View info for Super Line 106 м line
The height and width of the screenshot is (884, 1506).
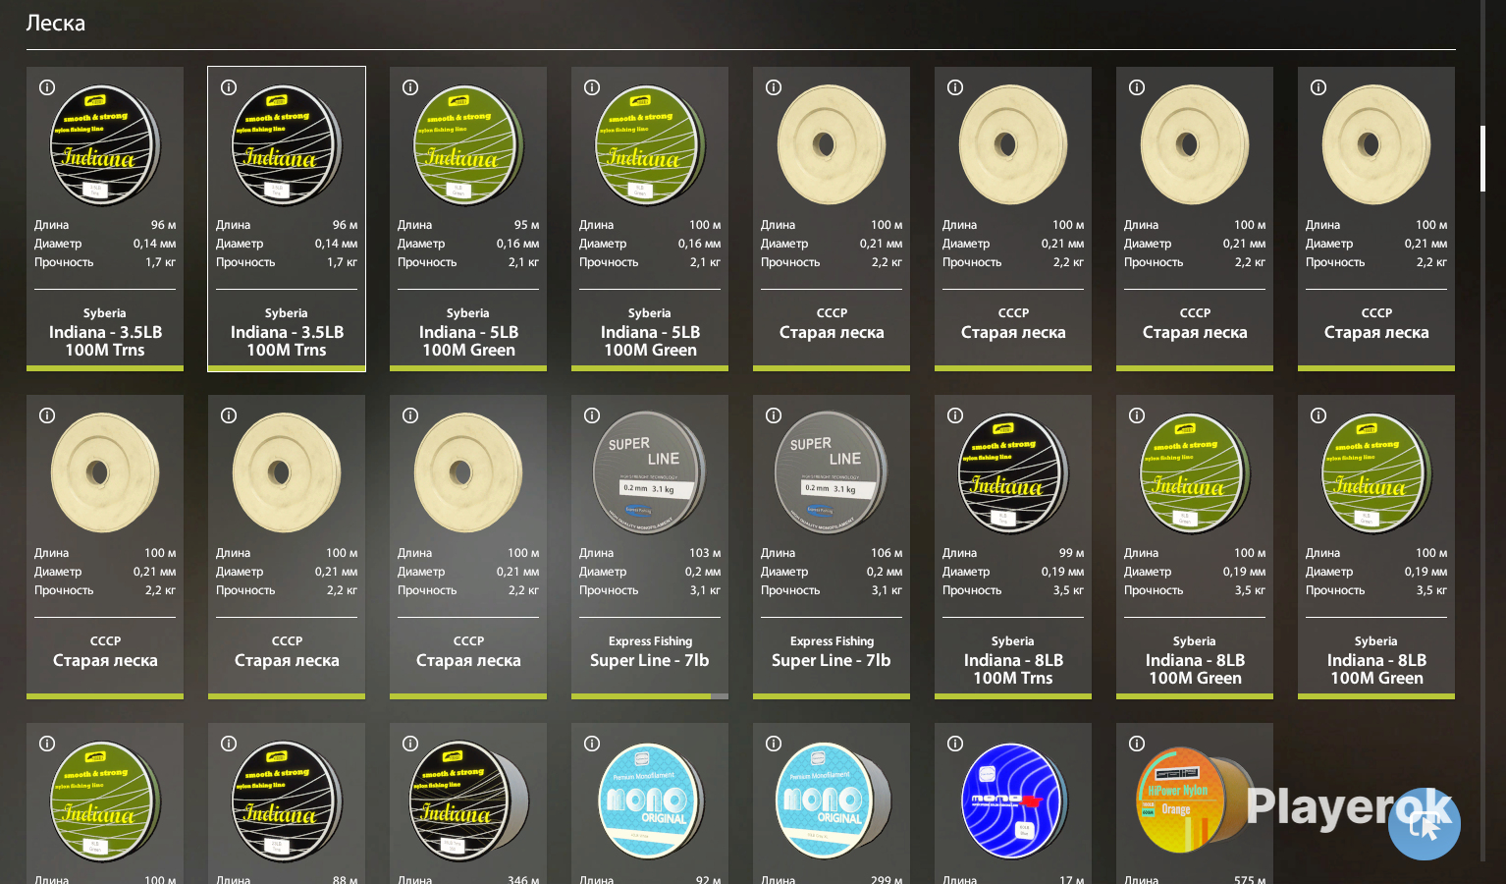pyautogui.click(x=774, y=415)
